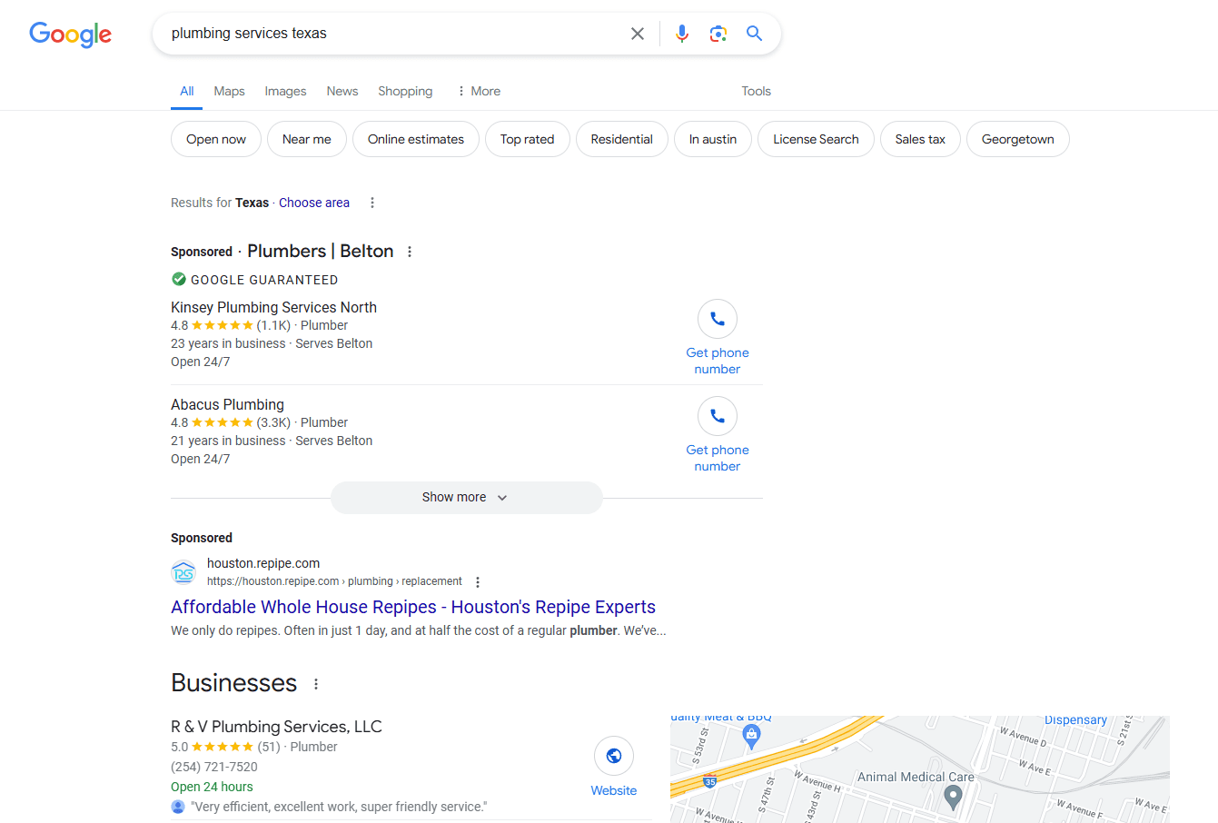The width and height of the screenshot is (1218, 823).
Task: Click the Open 24 hours text
Action: tap(212, 787)
